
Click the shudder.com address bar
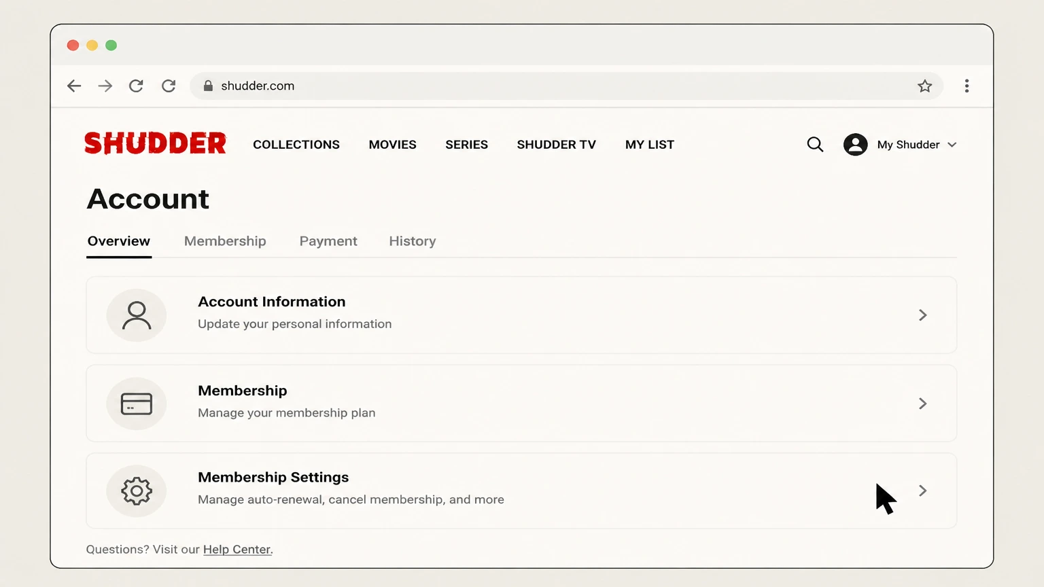point(566,86)
